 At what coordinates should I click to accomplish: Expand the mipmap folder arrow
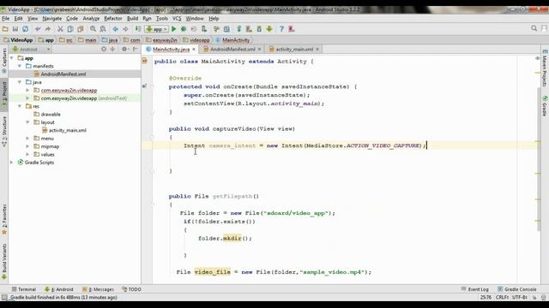click(x=27, y=146)
